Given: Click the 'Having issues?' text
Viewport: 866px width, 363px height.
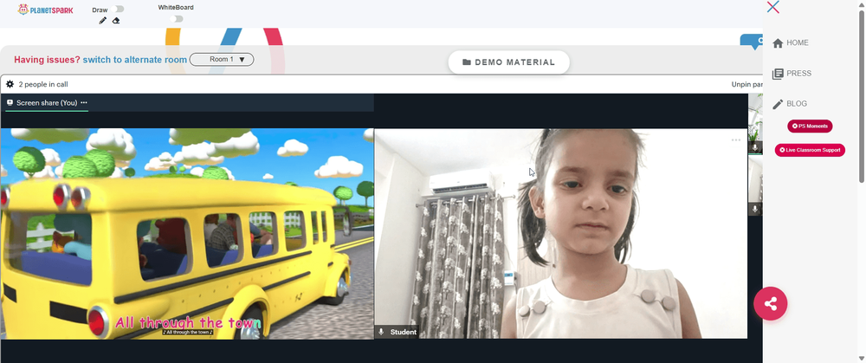Looking at the screenshot, I should [x=47, y=60].
